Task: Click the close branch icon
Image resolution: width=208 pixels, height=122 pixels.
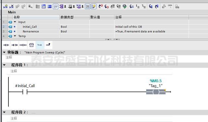Action: pos(48,45)
